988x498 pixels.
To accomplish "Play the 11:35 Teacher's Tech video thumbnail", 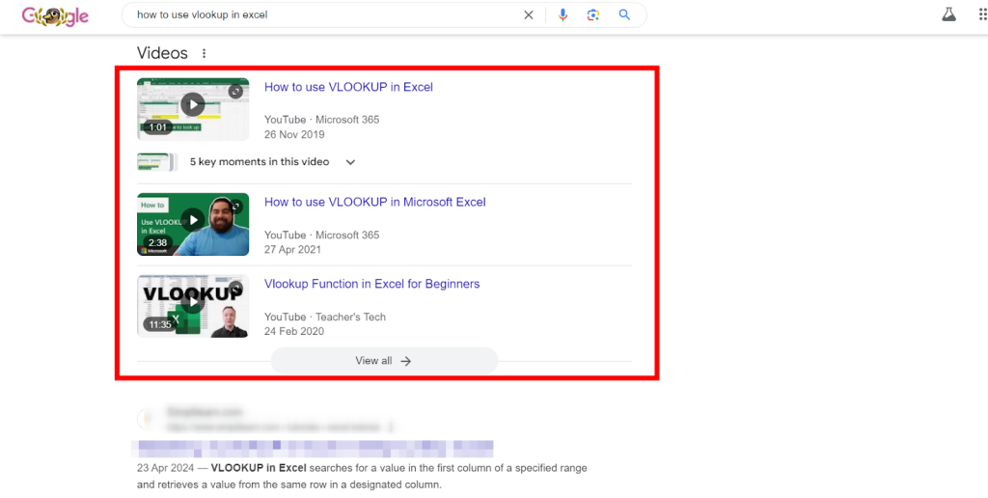I will 193,306.
